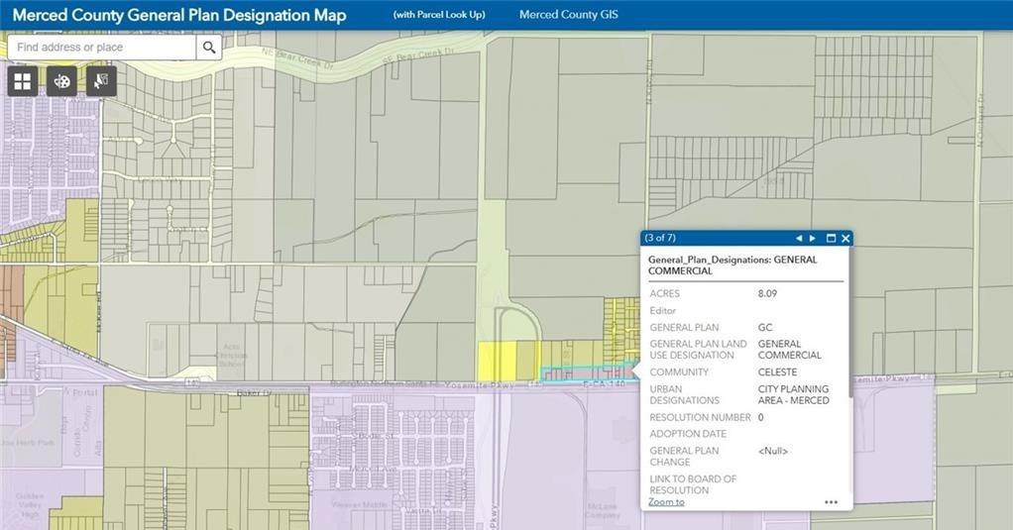Click the popup pointer arrow tip

tap(634, 371)
